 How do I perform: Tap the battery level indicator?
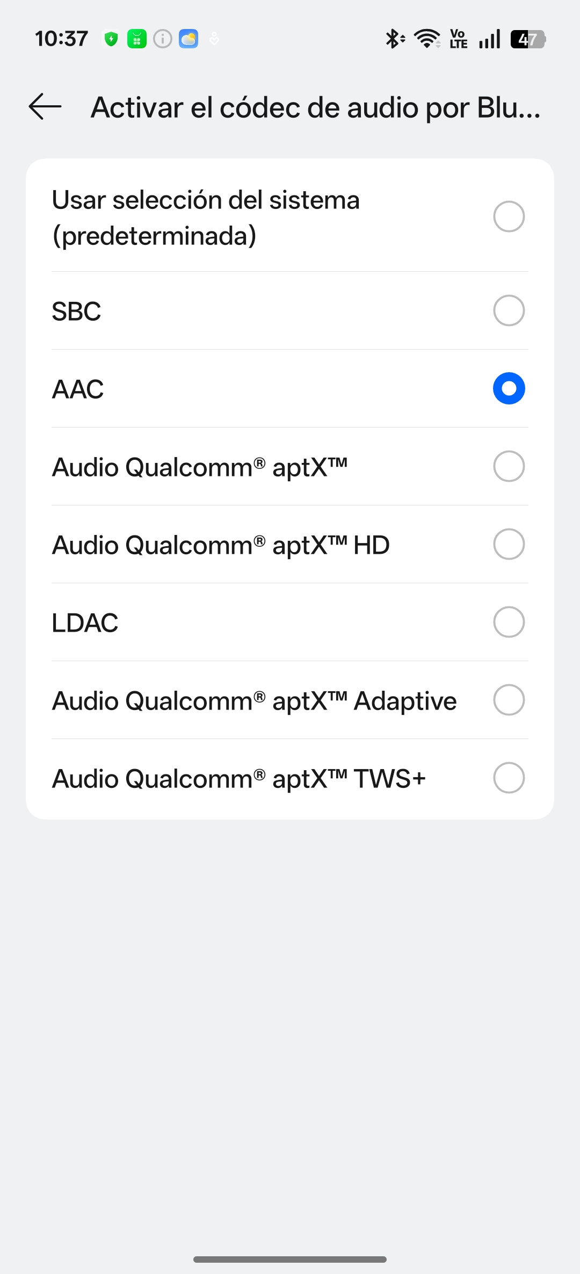[528, 39]
